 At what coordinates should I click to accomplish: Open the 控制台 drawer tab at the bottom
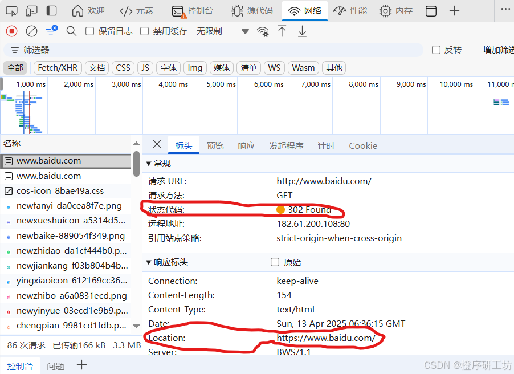[20, 366]
